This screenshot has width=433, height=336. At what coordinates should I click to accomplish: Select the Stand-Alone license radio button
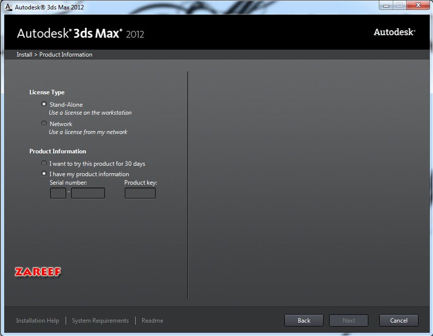tap(44, 104)
